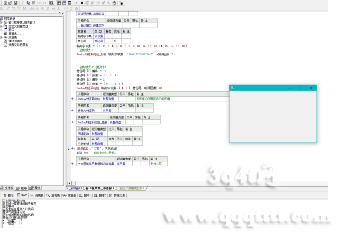Screen dimensions: 342x242
Task: Click the 内存地址 parameter name cell
Action: coord(83,144)
